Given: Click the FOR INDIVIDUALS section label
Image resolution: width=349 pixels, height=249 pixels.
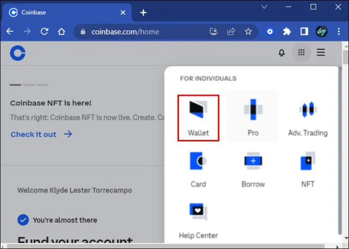Looking at the screenshot, I should point(208,78).
